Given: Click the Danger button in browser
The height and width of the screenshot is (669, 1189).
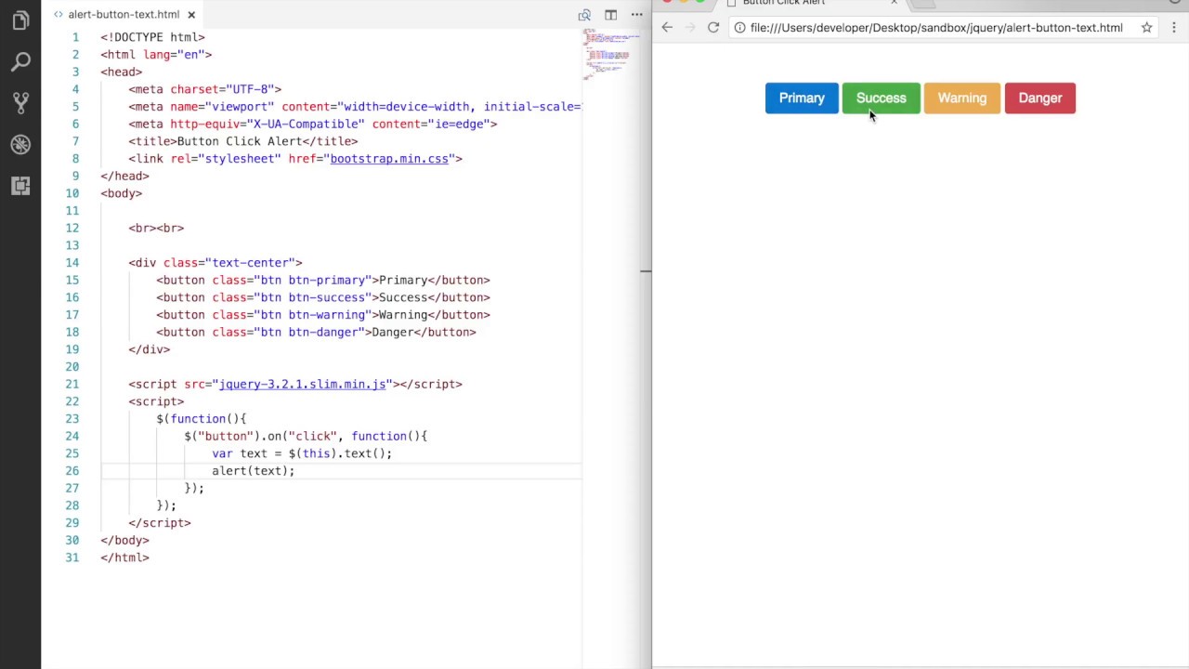Looking at the screenshot, I should click(1040, 98).
